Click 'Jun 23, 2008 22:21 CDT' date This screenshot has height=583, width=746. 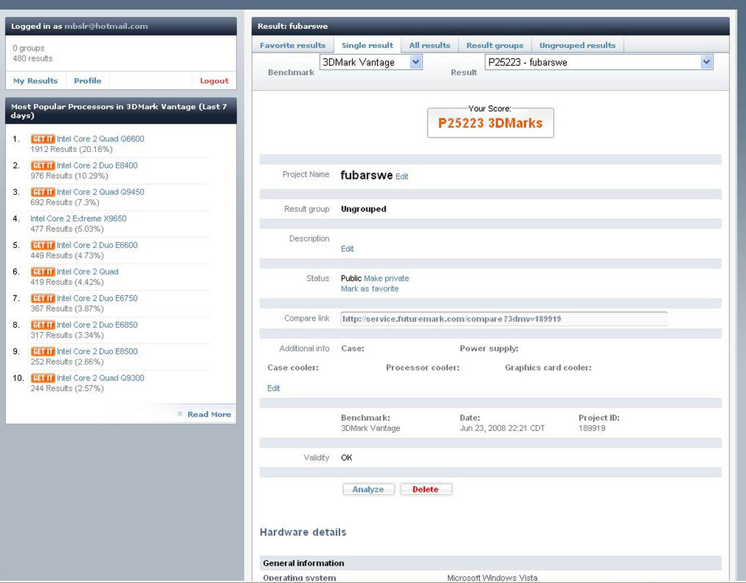[502, 428]
